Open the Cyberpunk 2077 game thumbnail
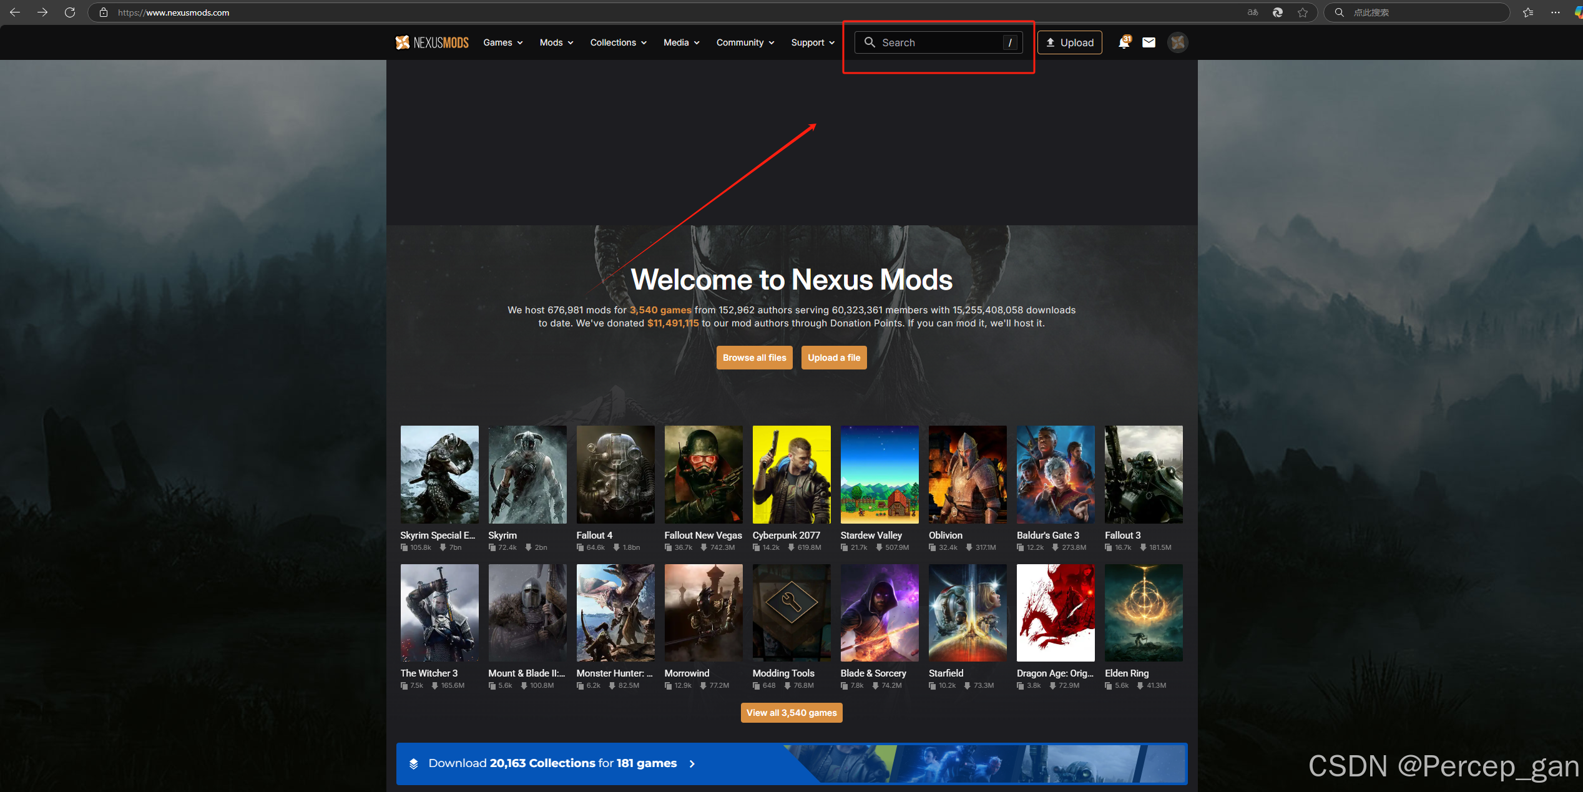The width and height of the screenshot is (1583, 792). pos(791,474)
